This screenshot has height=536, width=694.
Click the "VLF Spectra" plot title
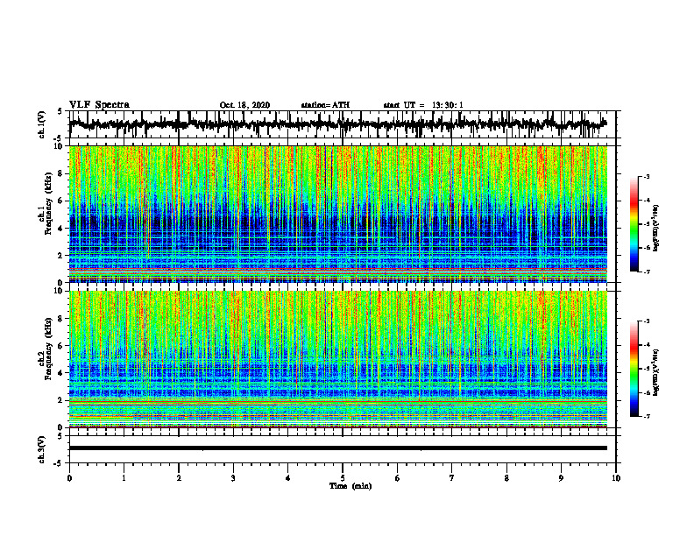coord(99,104)
